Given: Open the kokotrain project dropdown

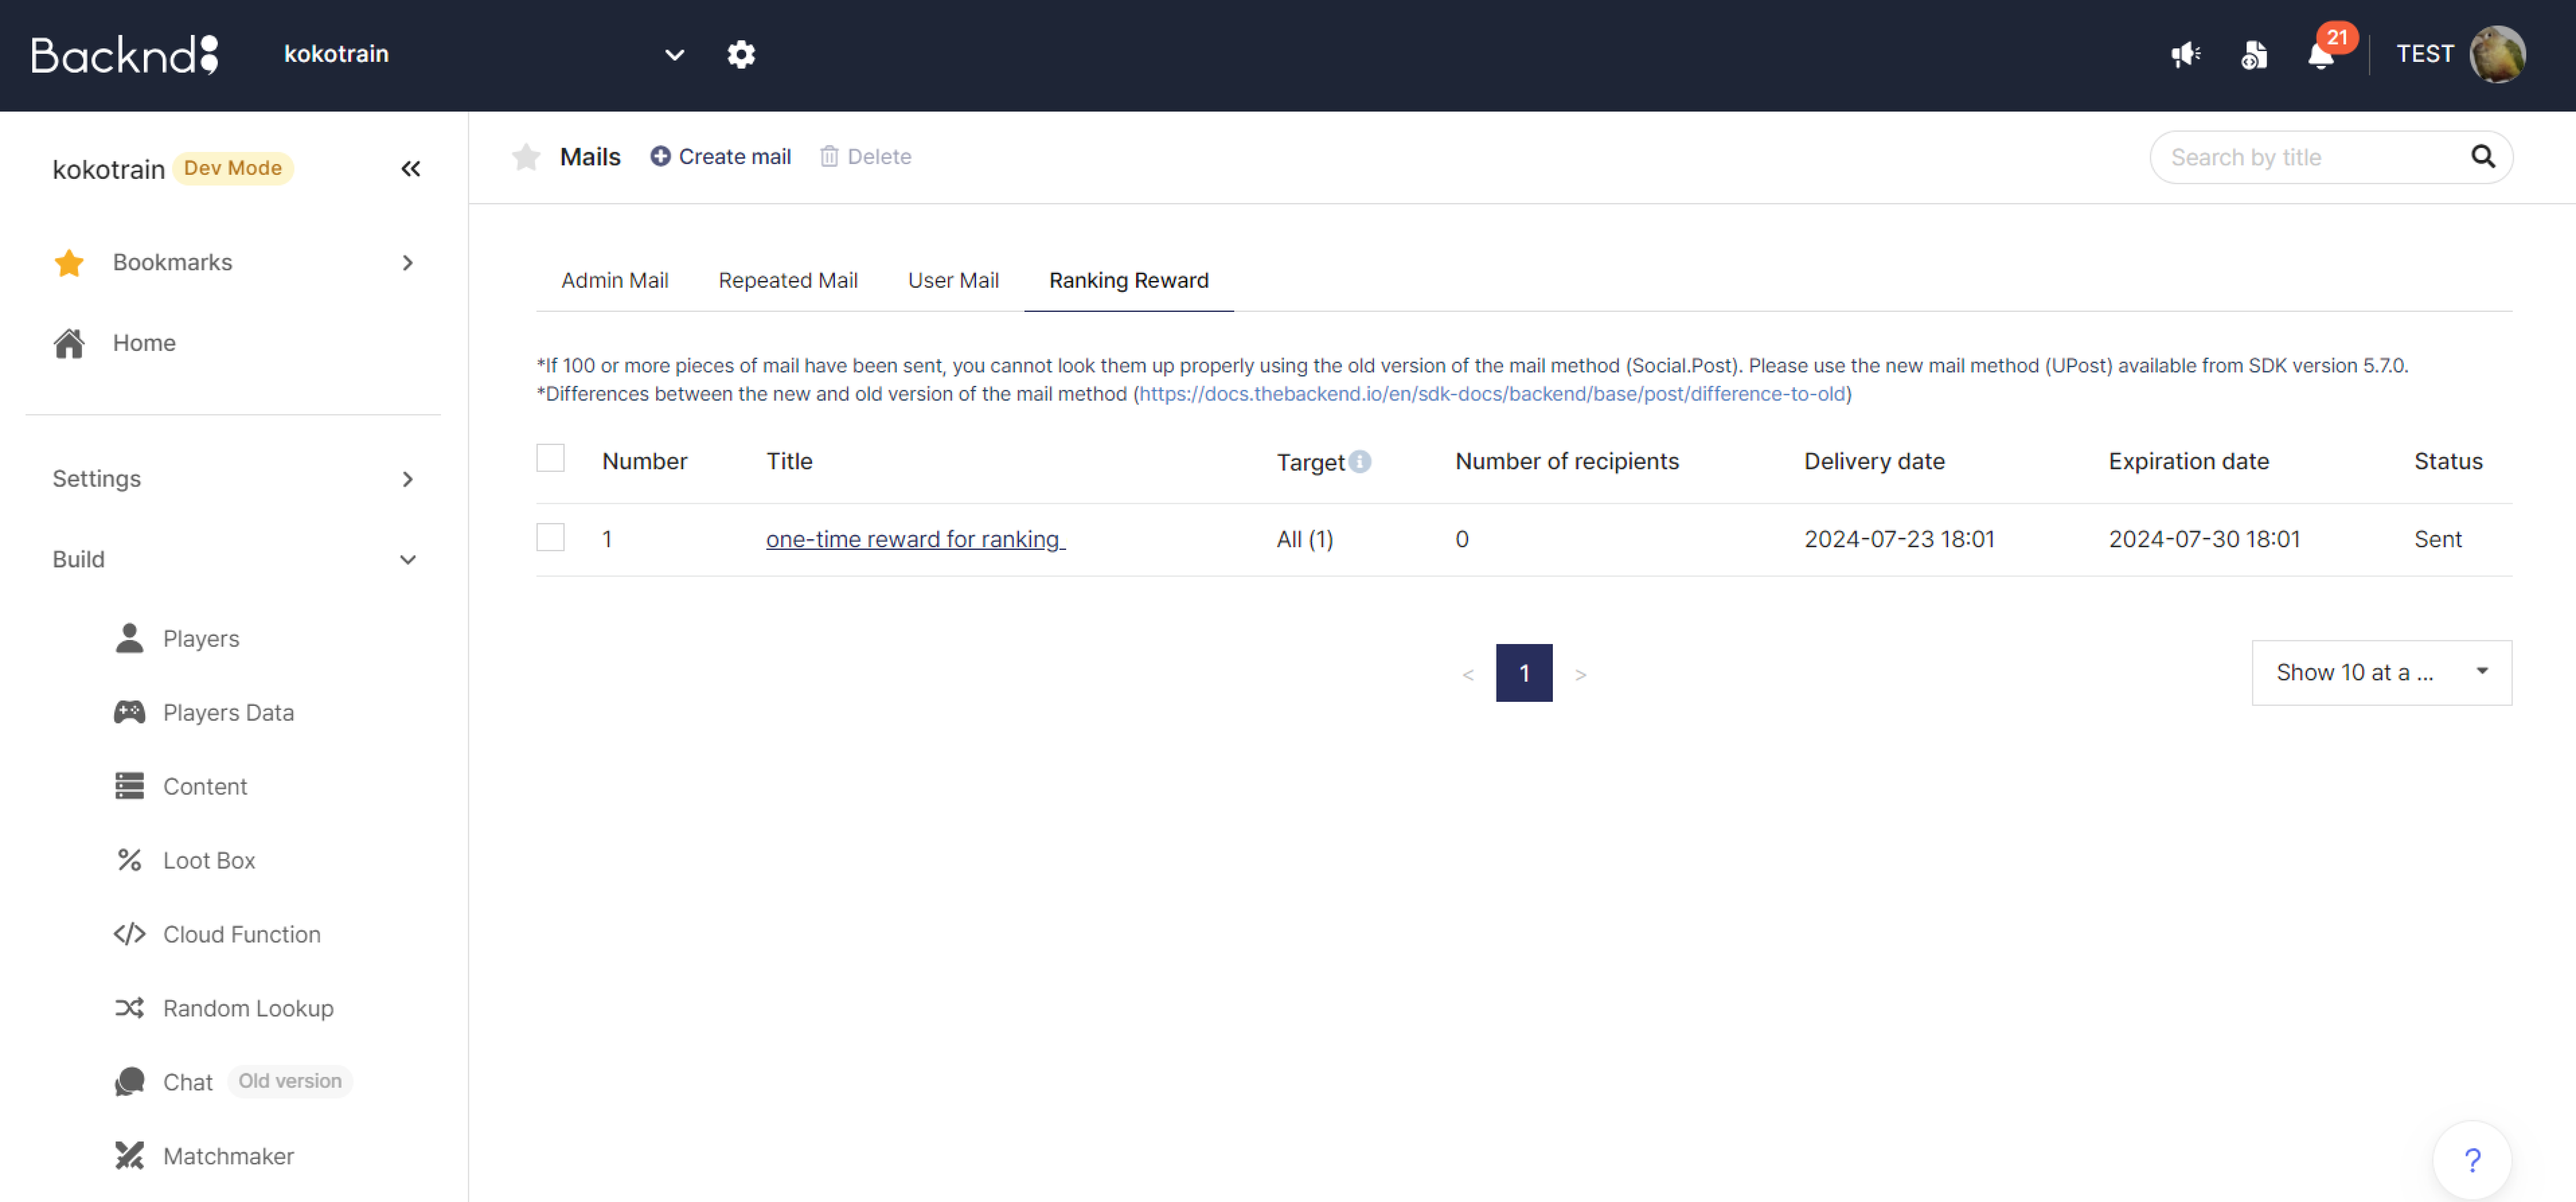Looking at the screenshot, I should (484, 54).
